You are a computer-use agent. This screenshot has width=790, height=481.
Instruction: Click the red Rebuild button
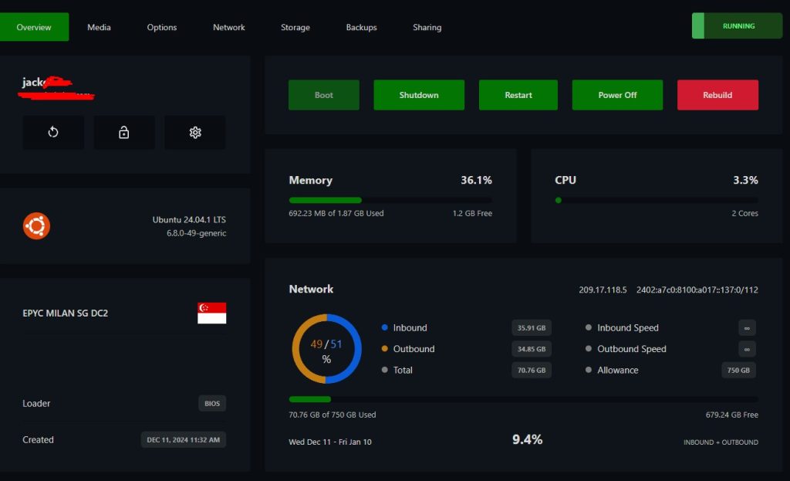pos(717,95)
